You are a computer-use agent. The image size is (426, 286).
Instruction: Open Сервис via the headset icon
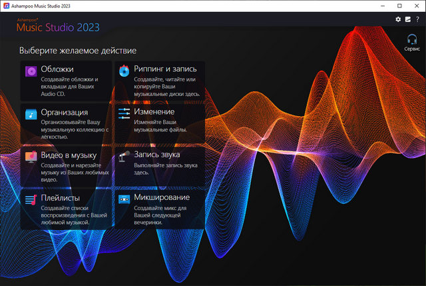coord(412,39)
